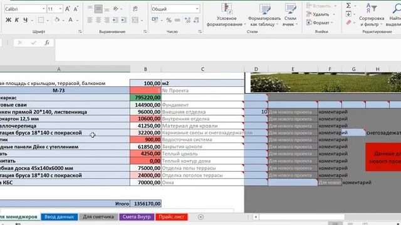
Task: Apply fill color bucket
Action: tap(57, 20)
